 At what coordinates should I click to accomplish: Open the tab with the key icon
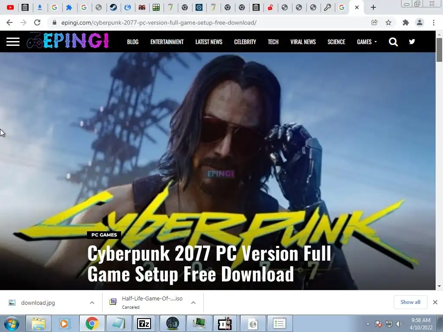[x=327, y=8]
